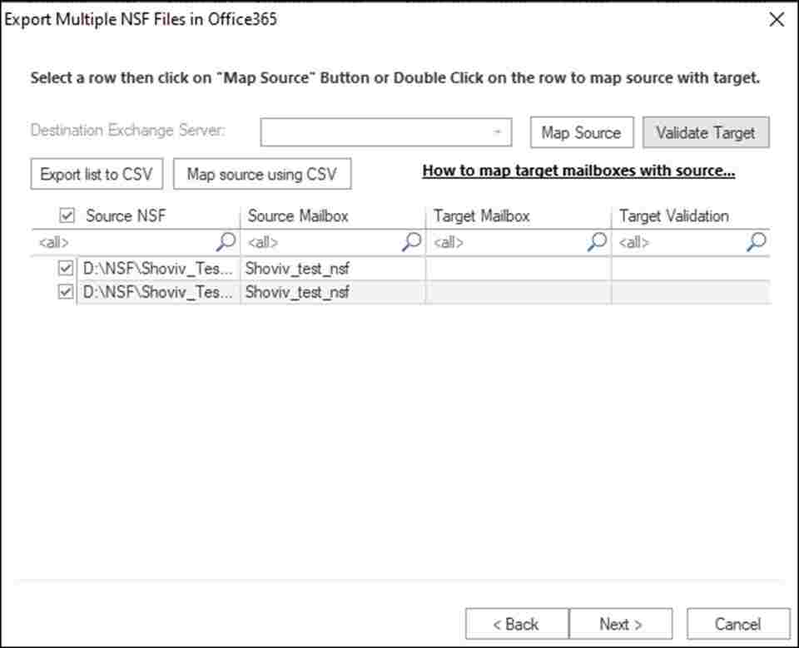Go to the Next step
Screen dimensions: 799x648
point(620,624)
